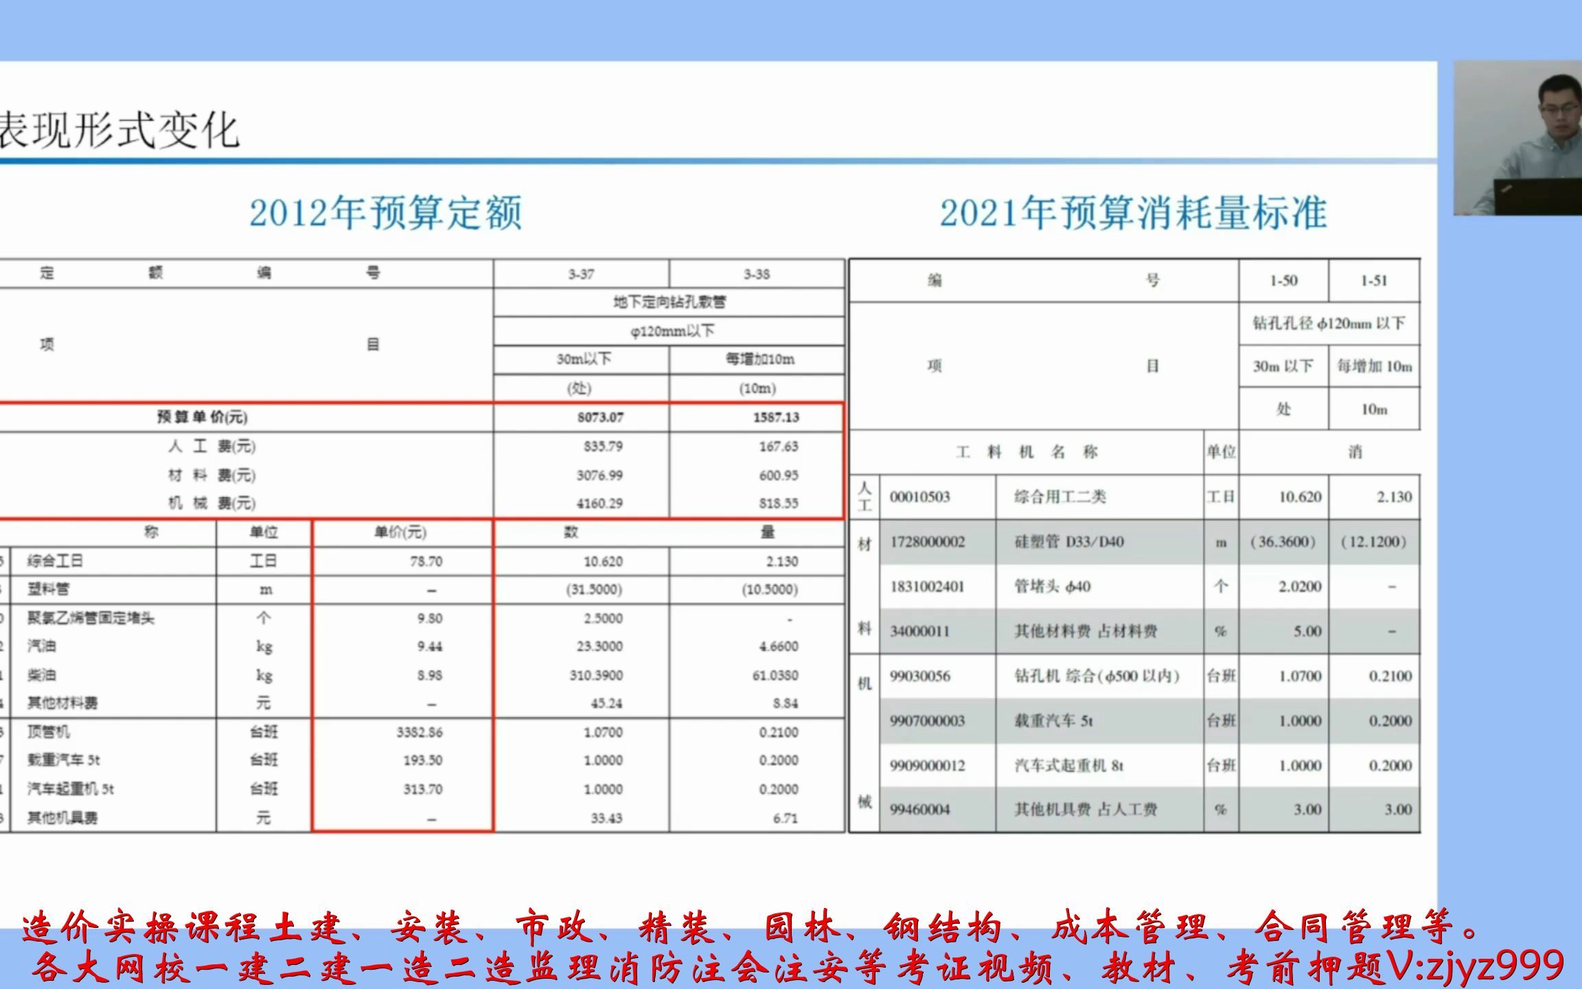Click value 33.43 in 其他机具费 row
The height and width of the screenshot is (989, 1582).
(606, 818)
